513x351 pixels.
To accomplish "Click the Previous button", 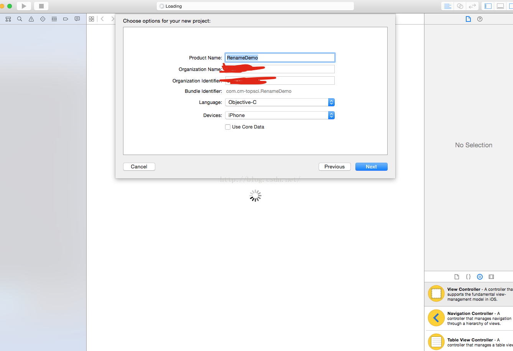I will pyautogui.click(x=335, y=166).
